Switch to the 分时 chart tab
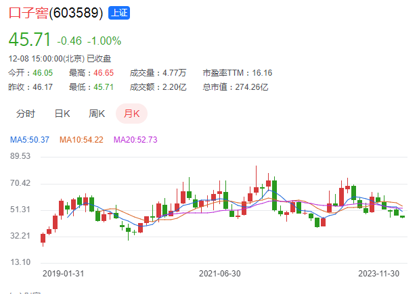This screenshot has height=294, width=419. pos(26,114)
